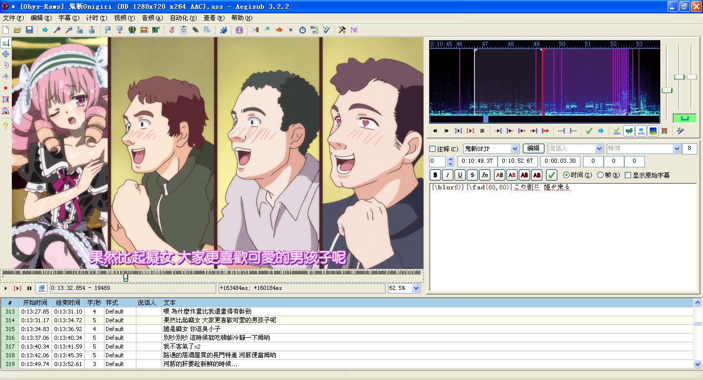Screen dimensions: 703x380
Task: Open visual typesetting help question mark
Action: [6, 126]
